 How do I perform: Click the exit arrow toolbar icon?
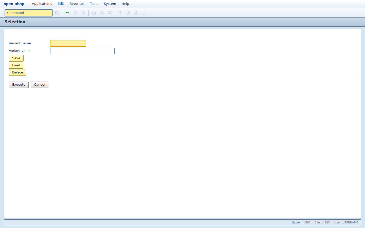76,13
